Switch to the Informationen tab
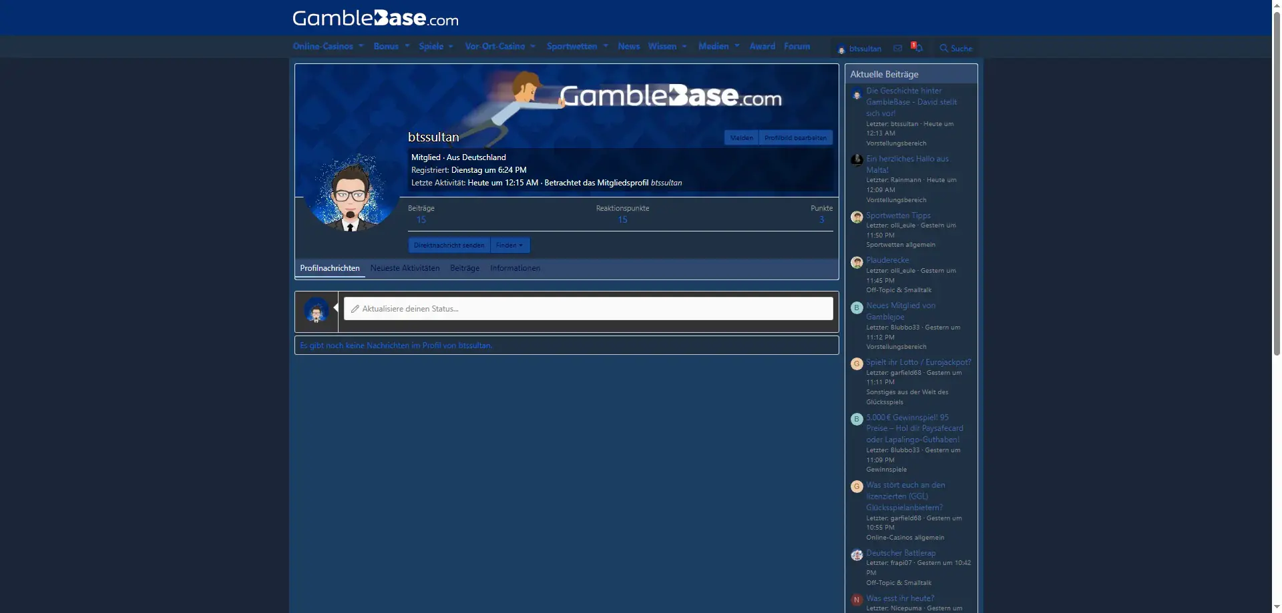 pyautogui.click(x=515, y=268)
